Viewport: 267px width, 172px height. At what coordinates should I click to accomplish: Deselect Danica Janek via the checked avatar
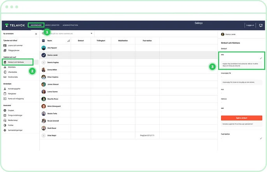pyautogui.click(x=44, y=55)
